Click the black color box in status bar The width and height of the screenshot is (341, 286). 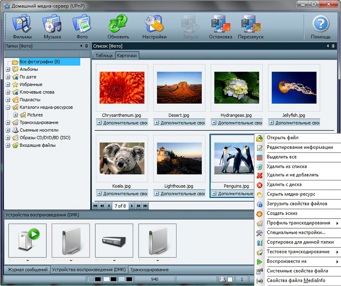[98, 279]
